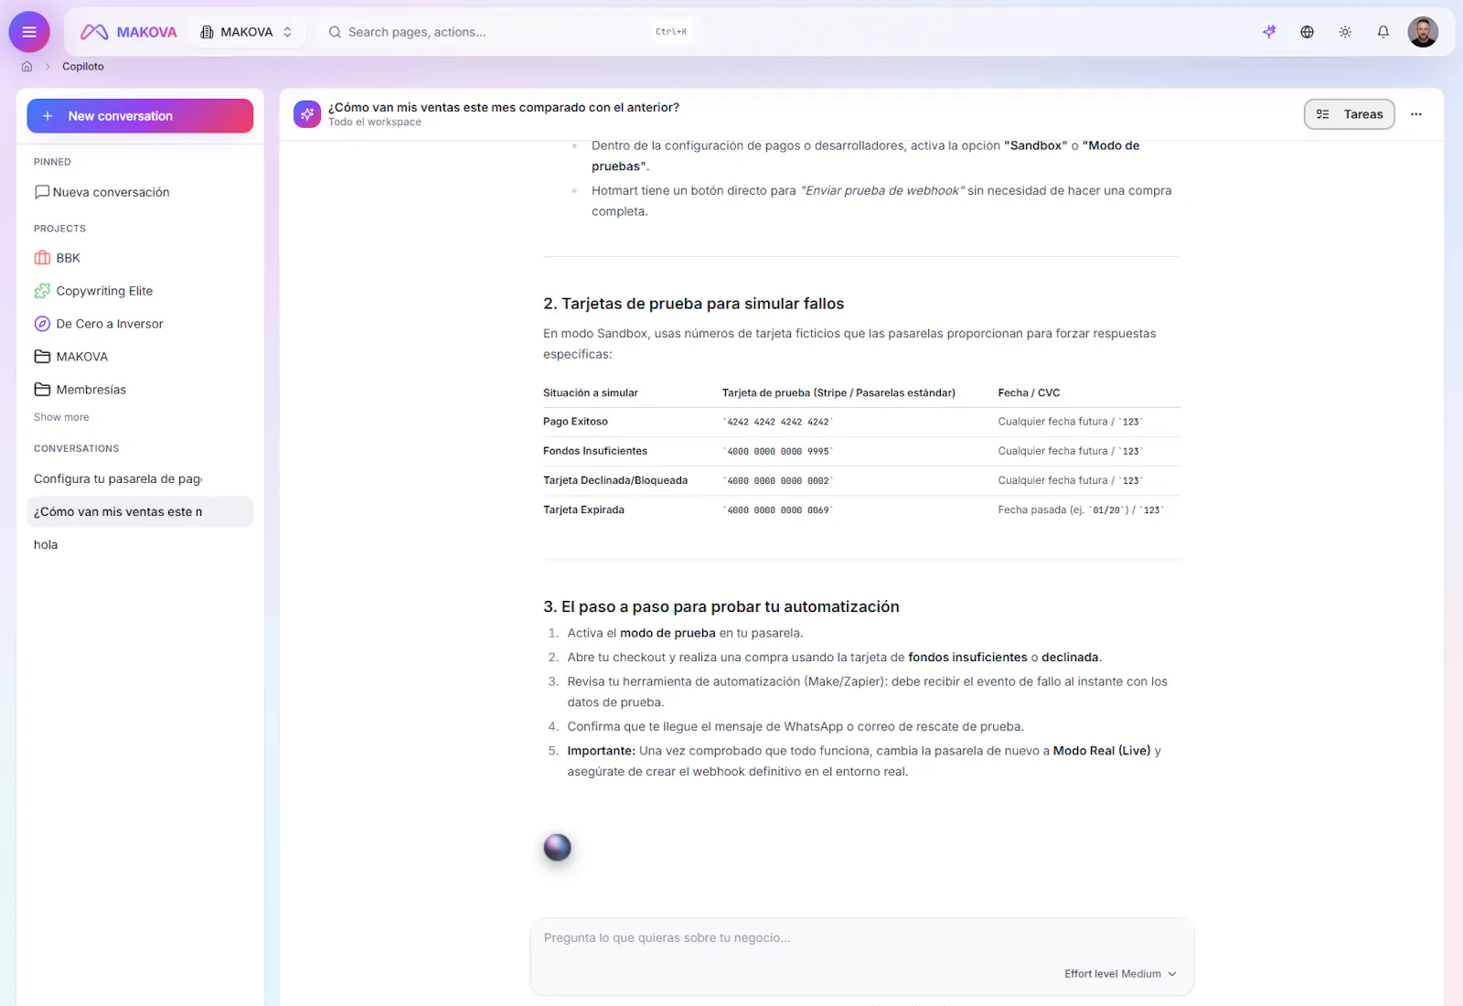Click the Todo el workspace subtitle
This screenshot has height=1006, width=1463.
(x=375, y=123)
